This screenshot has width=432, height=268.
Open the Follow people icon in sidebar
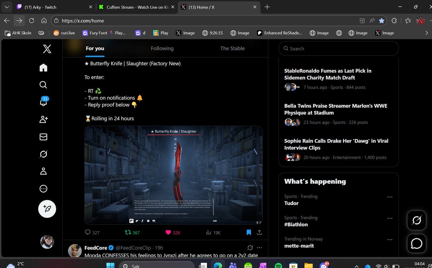pos(44,120)
